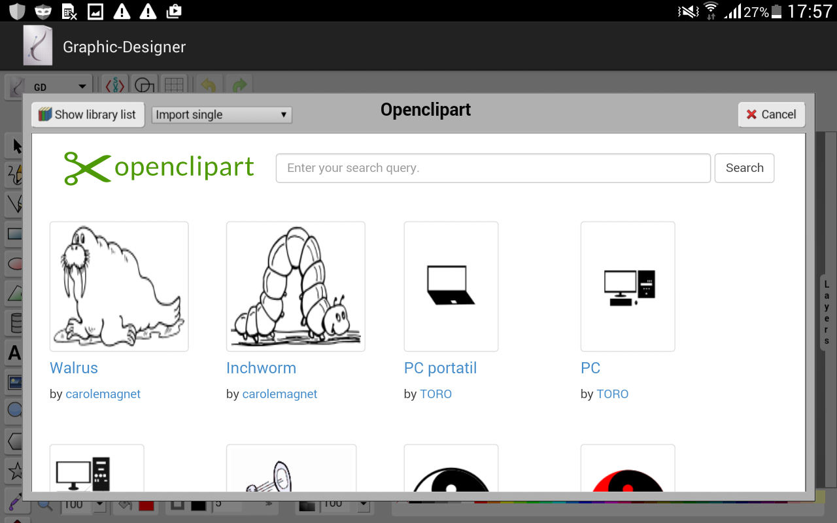Image resolution: width=837 pixels, height=523 pixels.
Task: Click the overlapping shapes toolbar icon
Action: pos(144,86)
